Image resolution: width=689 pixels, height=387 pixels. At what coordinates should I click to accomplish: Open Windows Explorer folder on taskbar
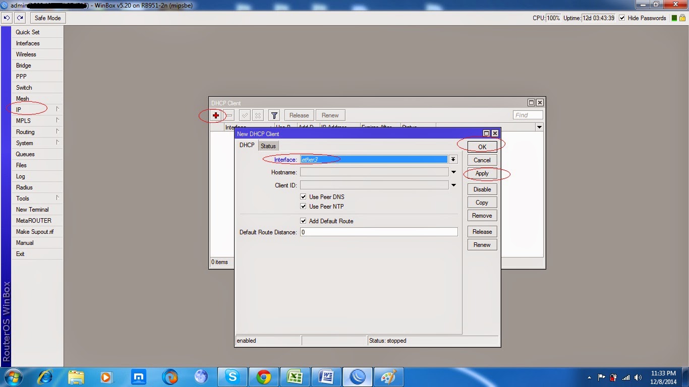click(76, 377)
